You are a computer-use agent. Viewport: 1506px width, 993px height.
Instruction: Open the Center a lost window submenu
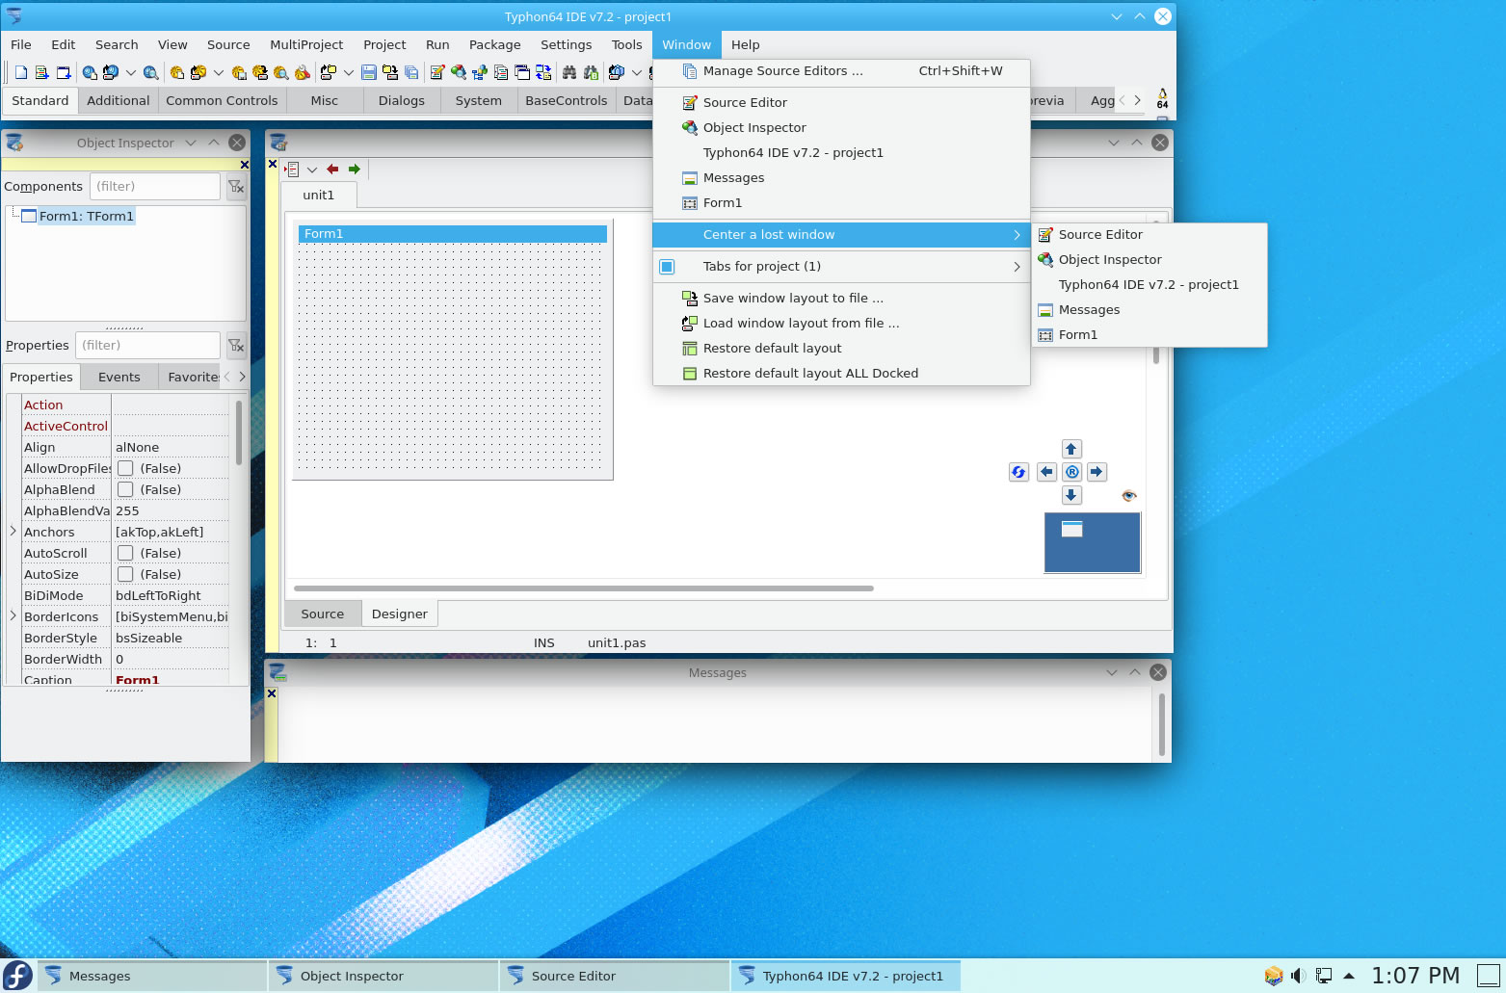841,235
